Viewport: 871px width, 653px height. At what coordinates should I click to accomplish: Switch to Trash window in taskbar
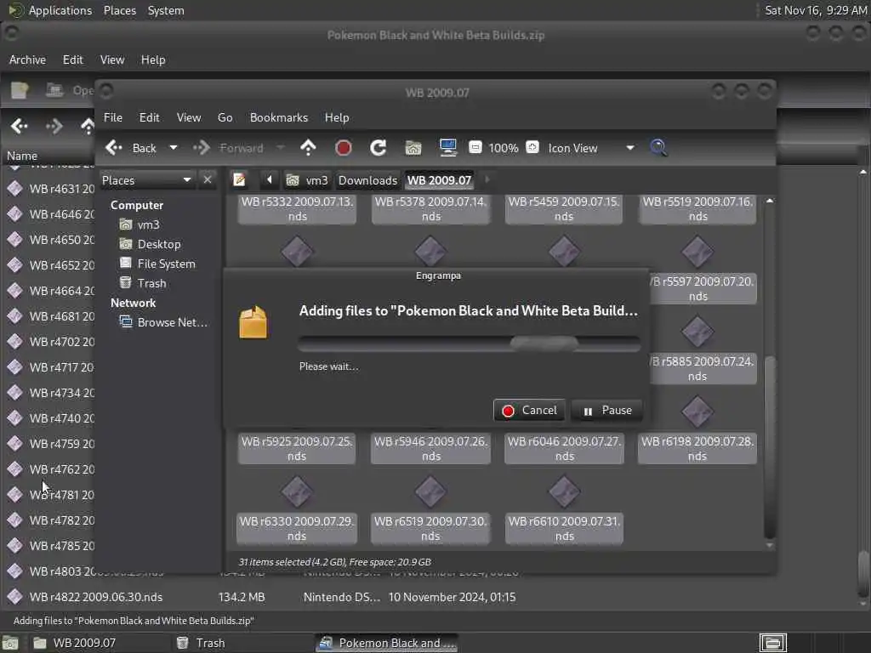coord(242,643)
